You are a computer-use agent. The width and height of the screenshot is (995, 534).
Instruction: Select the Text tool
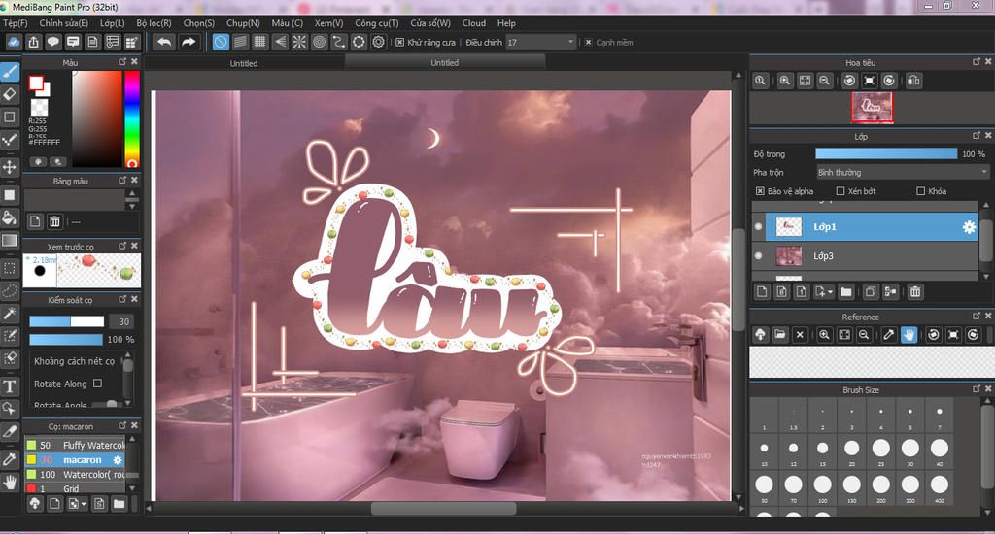pyautogui.click(x=10, y=386)
